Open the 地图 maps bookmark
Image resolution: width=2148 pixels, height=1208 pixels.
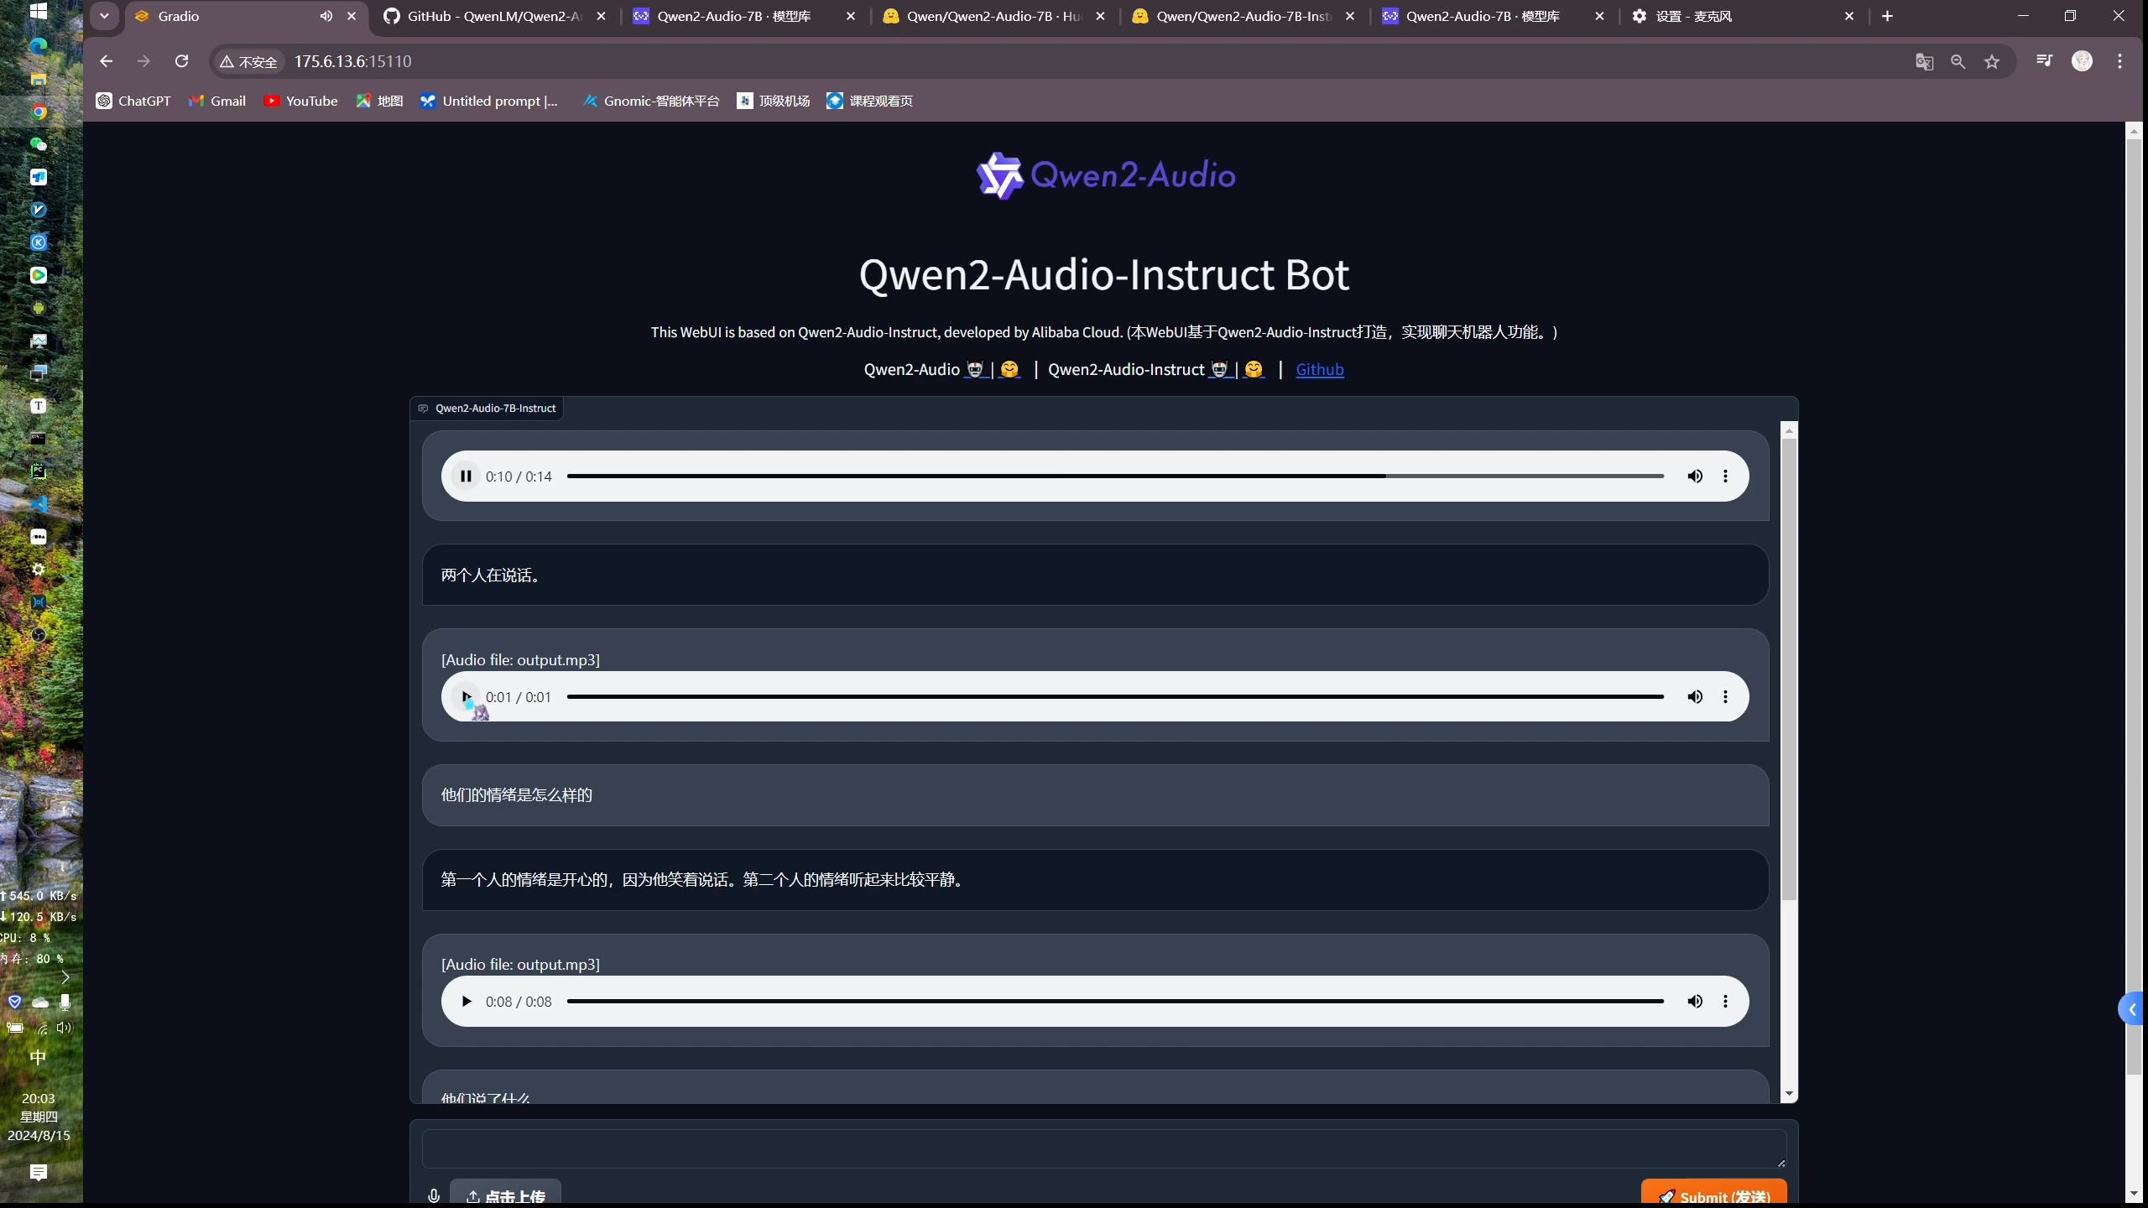coord(379,101)
